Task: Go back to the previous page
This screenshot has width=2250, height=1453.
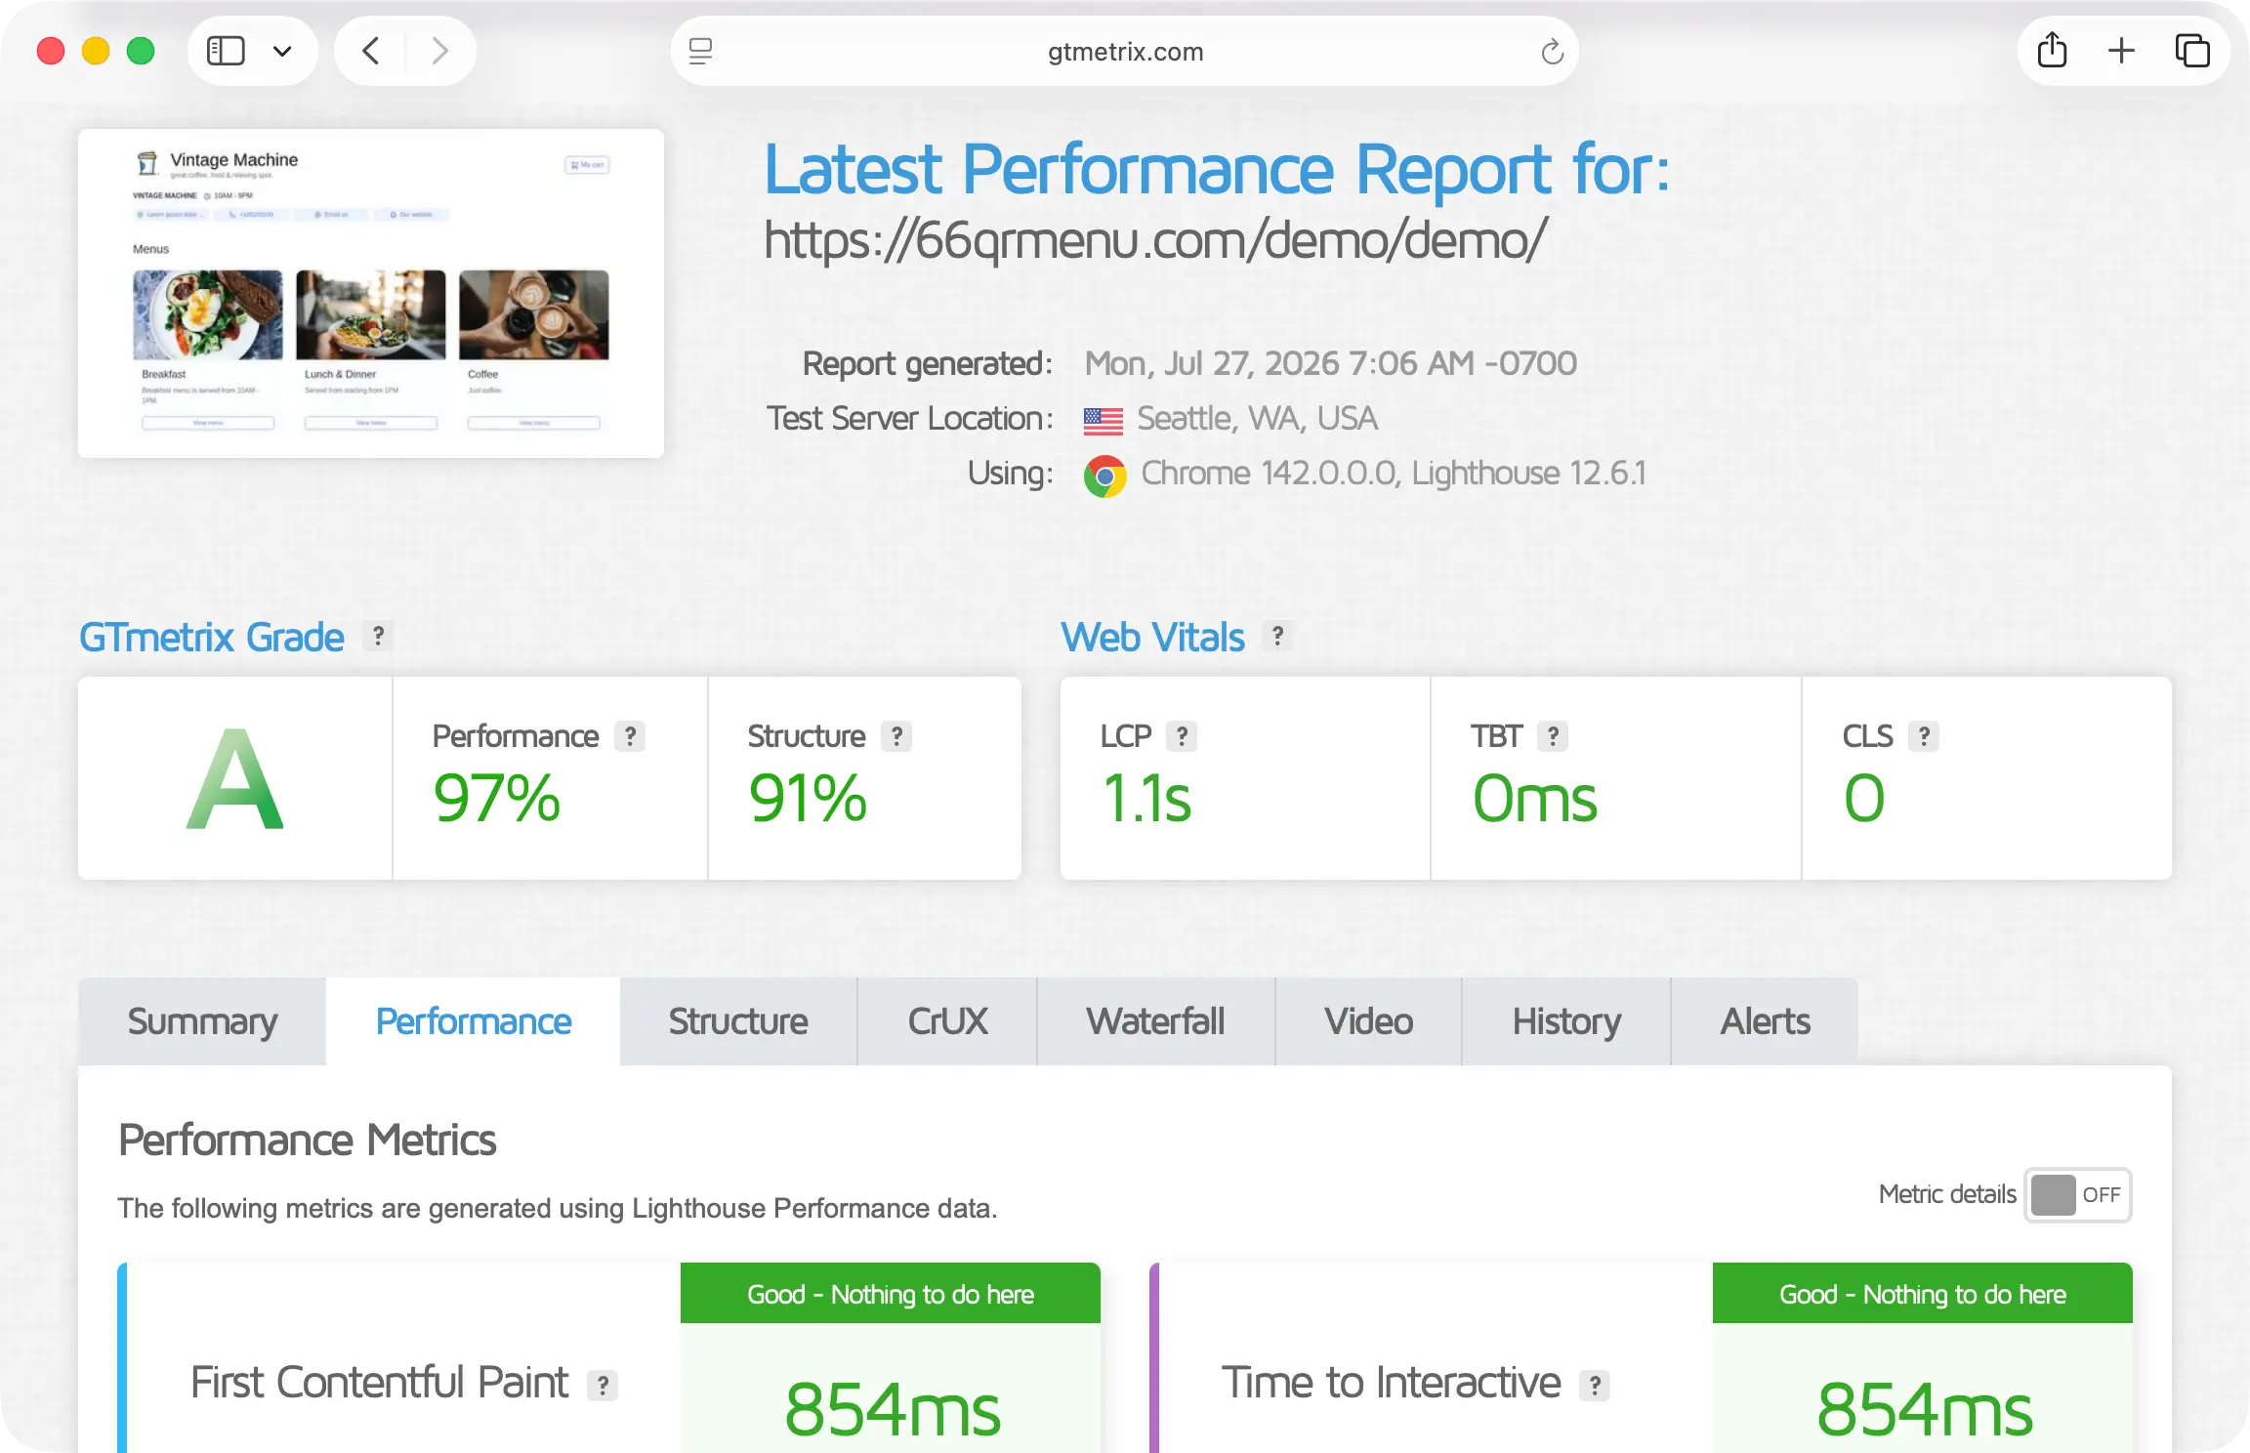Action: 370,51
